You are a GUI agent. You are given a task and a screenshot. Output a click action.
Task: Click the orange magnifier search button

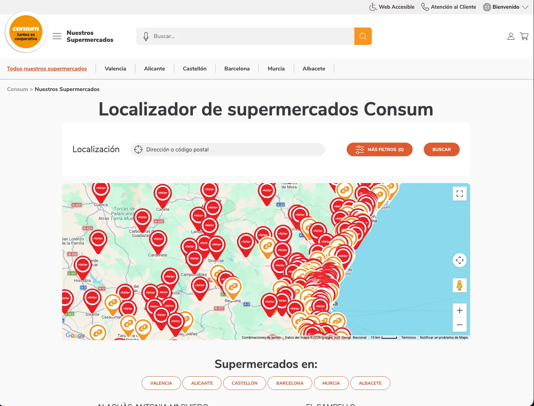(x=363, y=36)
